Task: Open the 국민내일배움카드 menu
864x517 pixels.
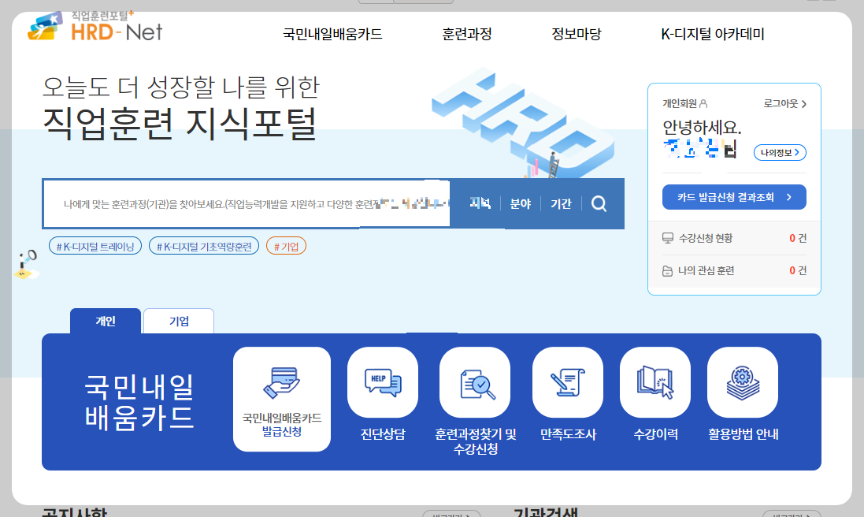Action: 332,34
